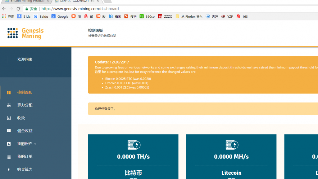Screen dimensions: 318x179
Task: Select 算力分配 sliders icon in sidebar
Action: [x=9, y=105]
